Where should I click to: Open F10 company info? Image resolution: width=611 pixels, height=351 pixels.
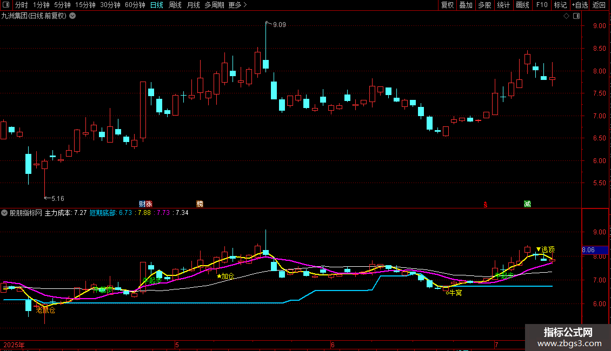click(542, 5)
